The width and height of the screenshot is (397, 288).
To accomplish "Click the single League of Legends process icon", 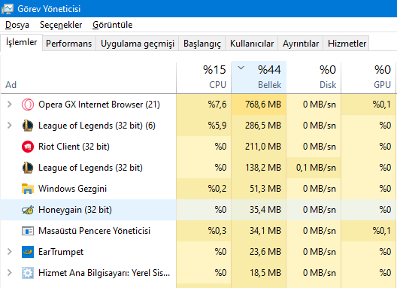I will click(28, 168).
